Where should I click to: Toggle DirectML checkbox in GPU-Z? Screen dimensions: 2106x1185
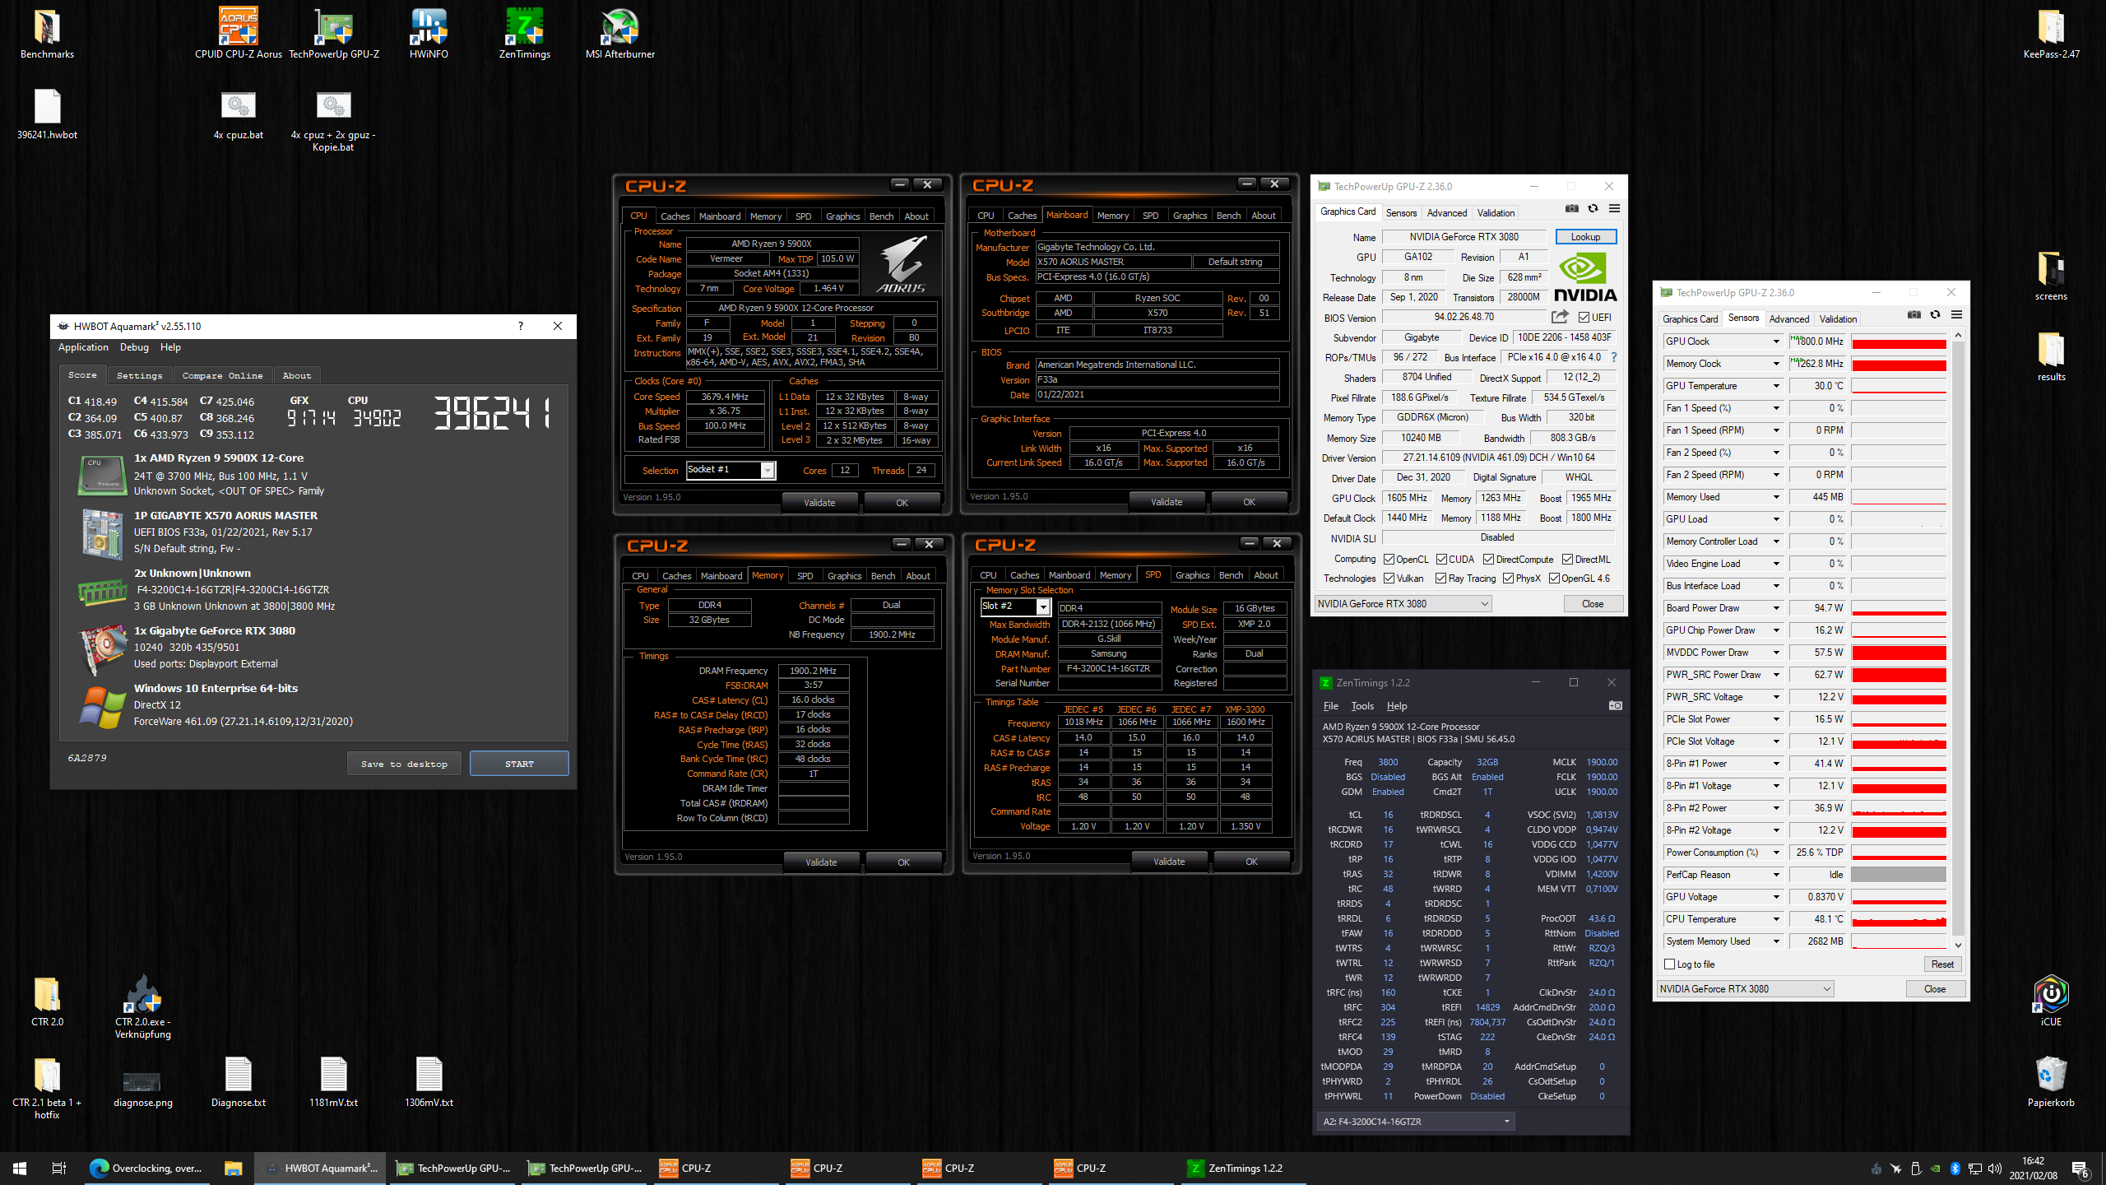tap(1568, 560)
